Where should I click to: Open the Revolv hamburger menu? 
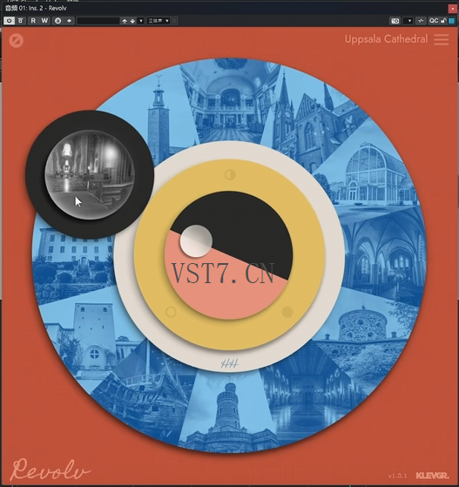(442, 39)
